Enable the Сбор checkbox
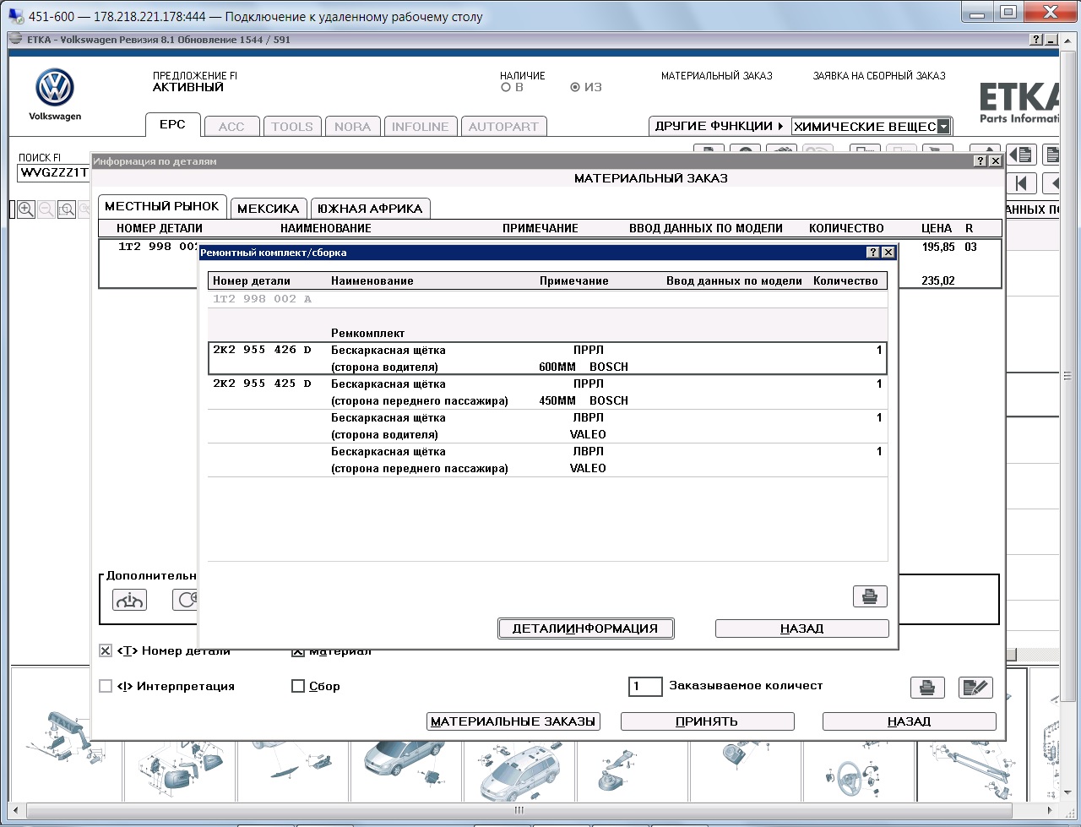This screenshot has height=827, width=1081. 297,687
